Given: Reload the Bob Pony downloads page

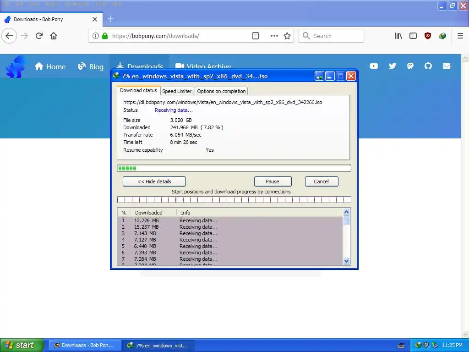Looking at the screenshot, I should click(x=39, y=36).
